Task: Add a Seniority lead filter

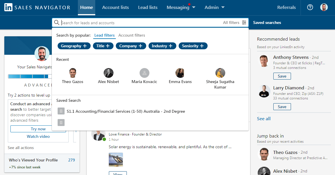Action: (x=193, y=46)
